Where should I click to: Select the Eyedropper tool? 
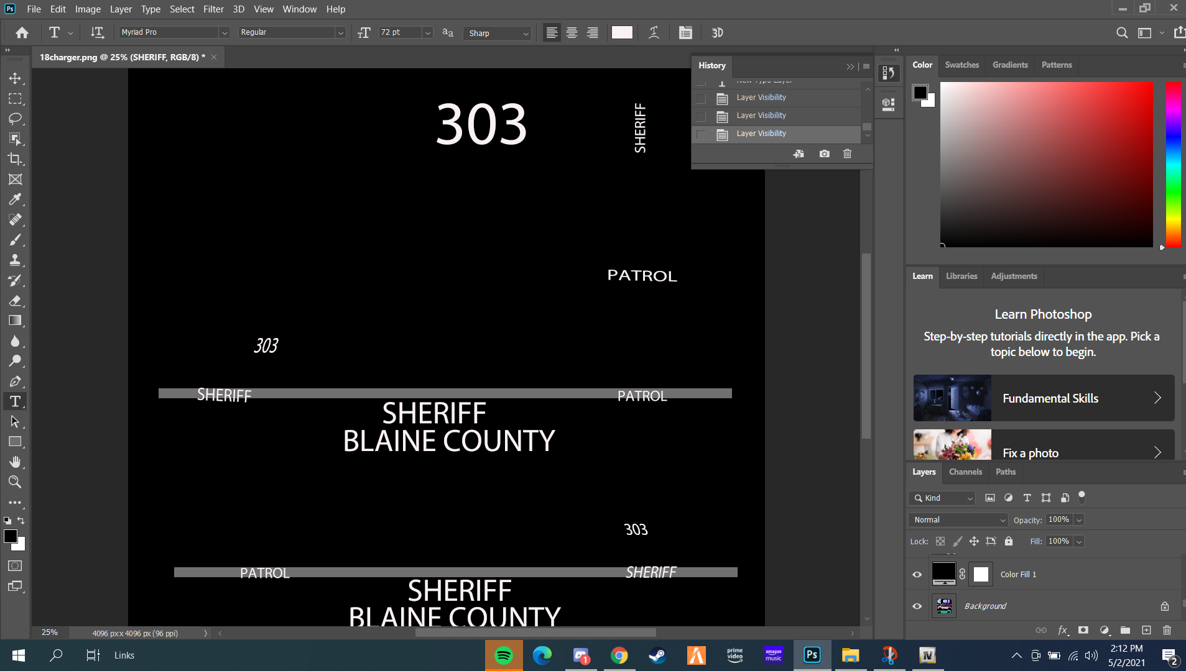[x=15, y=199]
